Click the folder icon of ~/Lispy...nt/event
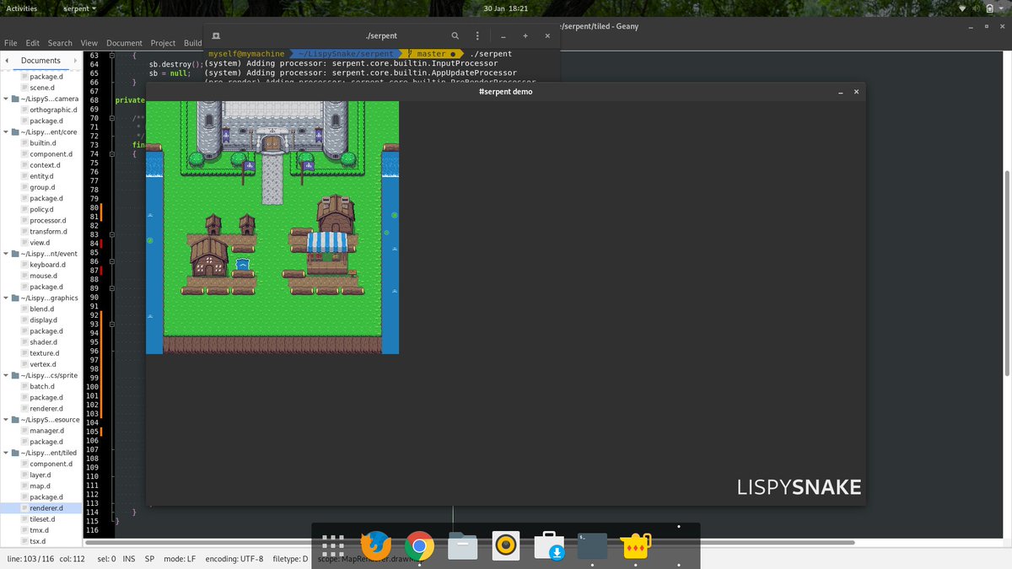 point(16,254)
